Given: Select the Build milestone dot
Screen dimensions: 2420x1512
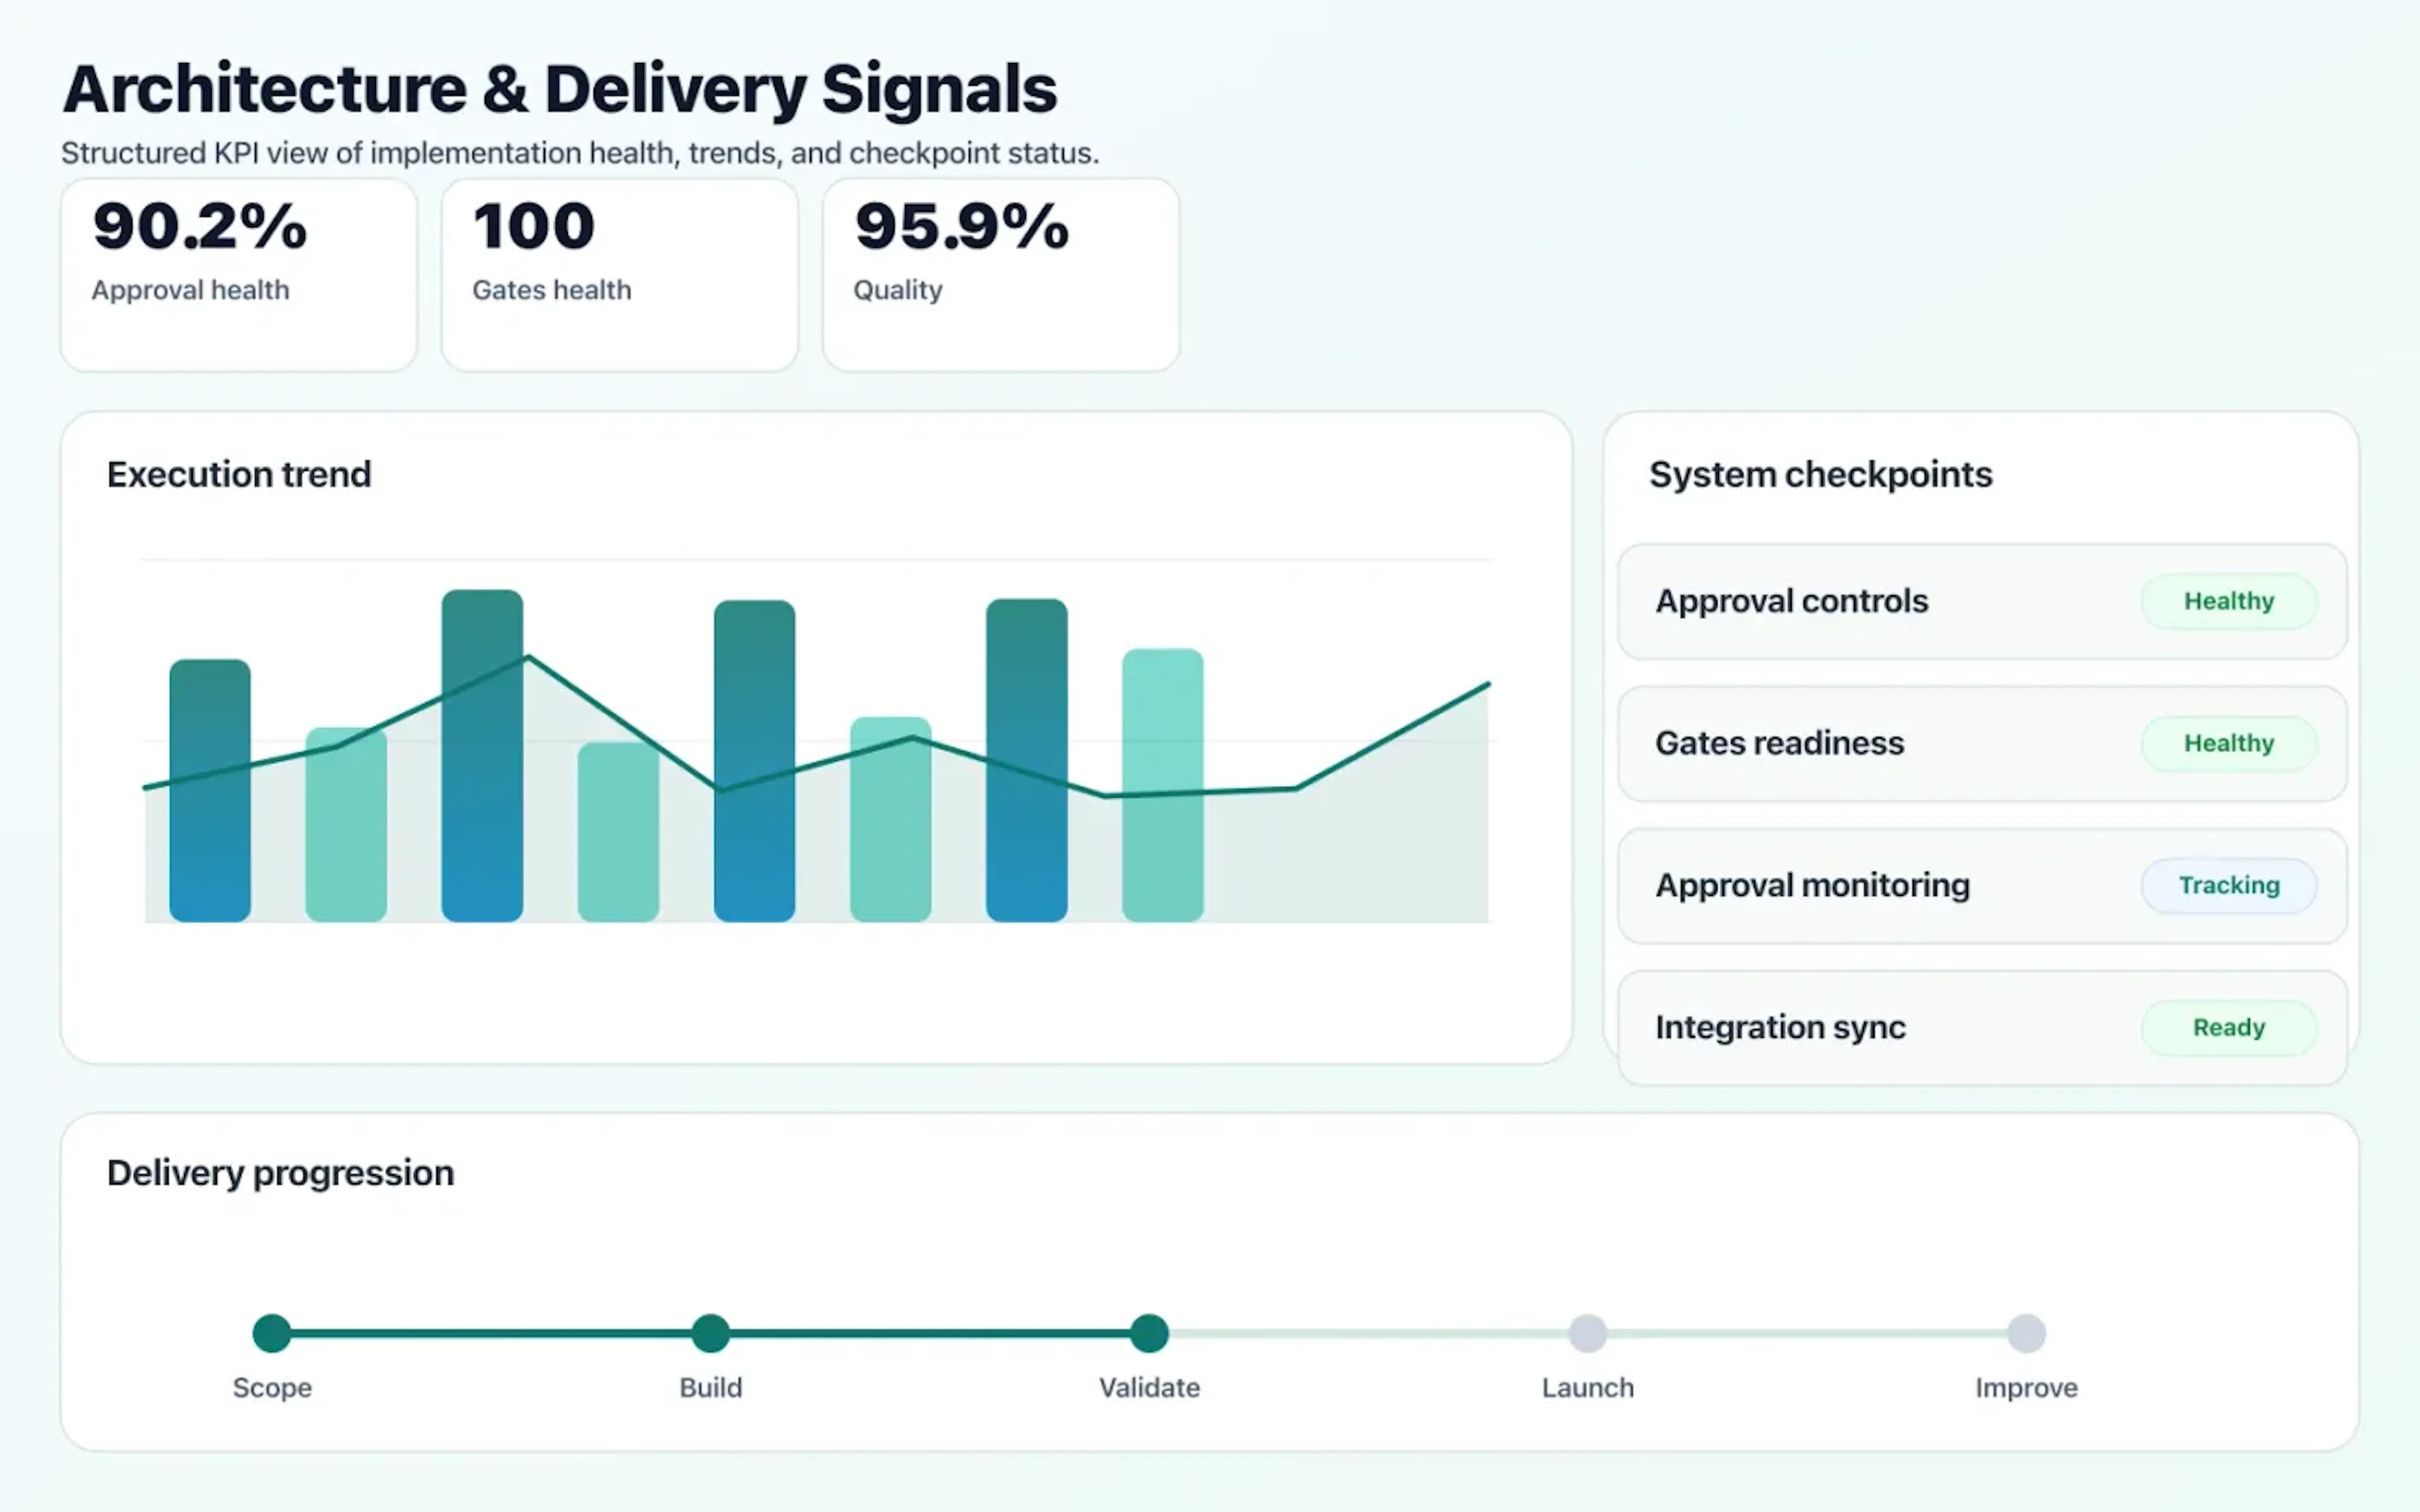Looking at the screenshot, I should point(710,1332).
